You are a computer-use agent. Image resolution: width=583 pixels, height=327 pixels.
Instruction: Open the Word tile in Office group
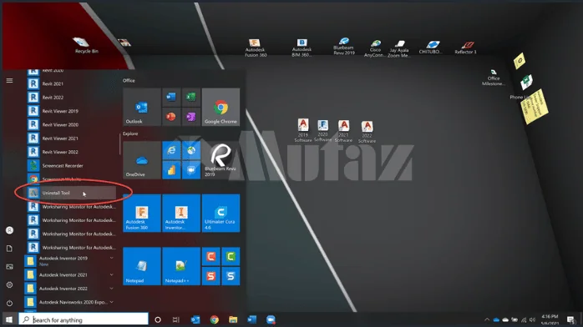coord(171,98)
